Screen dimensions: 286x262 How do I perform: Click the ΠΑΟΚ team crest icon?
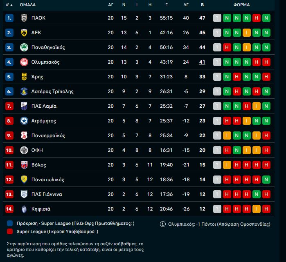[x=24, y=18]
